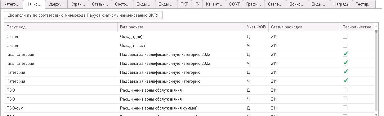Select the active Начис... tab
Viewport: 384px width, 116px height.
[x=34, y=4]
